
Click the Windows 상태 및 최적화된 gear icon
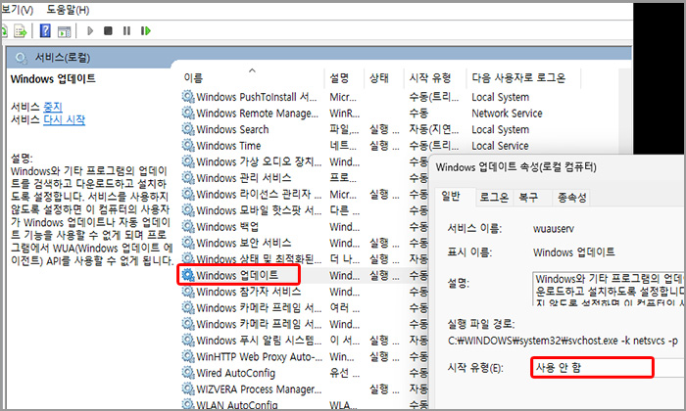(188, 258)
